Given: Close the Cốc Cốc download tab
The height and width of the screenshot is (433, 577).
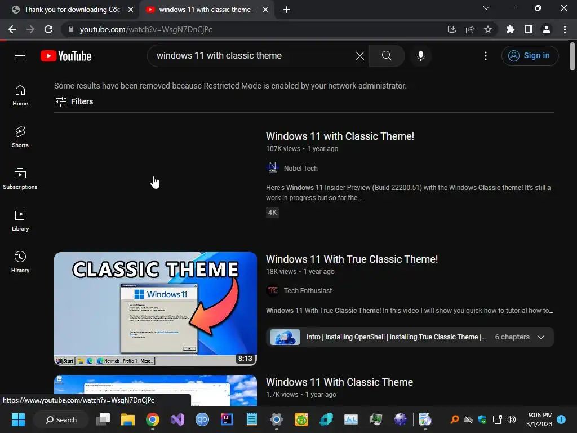Looking at the screenshot, I should tap(131, 10).
